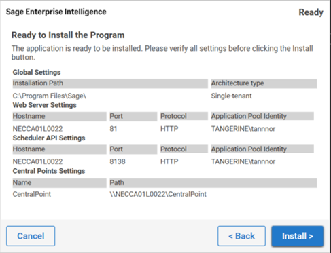The width and height of the screenshot is (331, 253).
Task: Click the Installation Path column header
Action: point(110,83)
